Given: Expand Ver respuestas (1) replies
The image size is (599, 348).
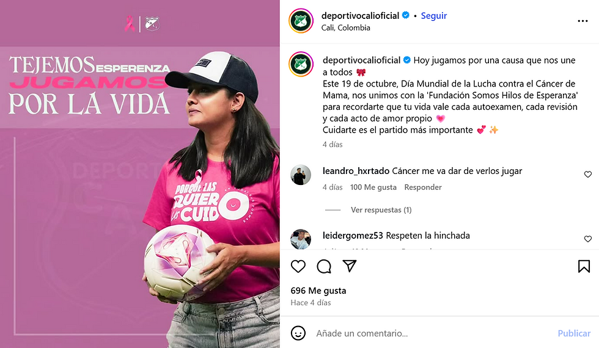Looking at the screenshot, I should click(381, 210).
